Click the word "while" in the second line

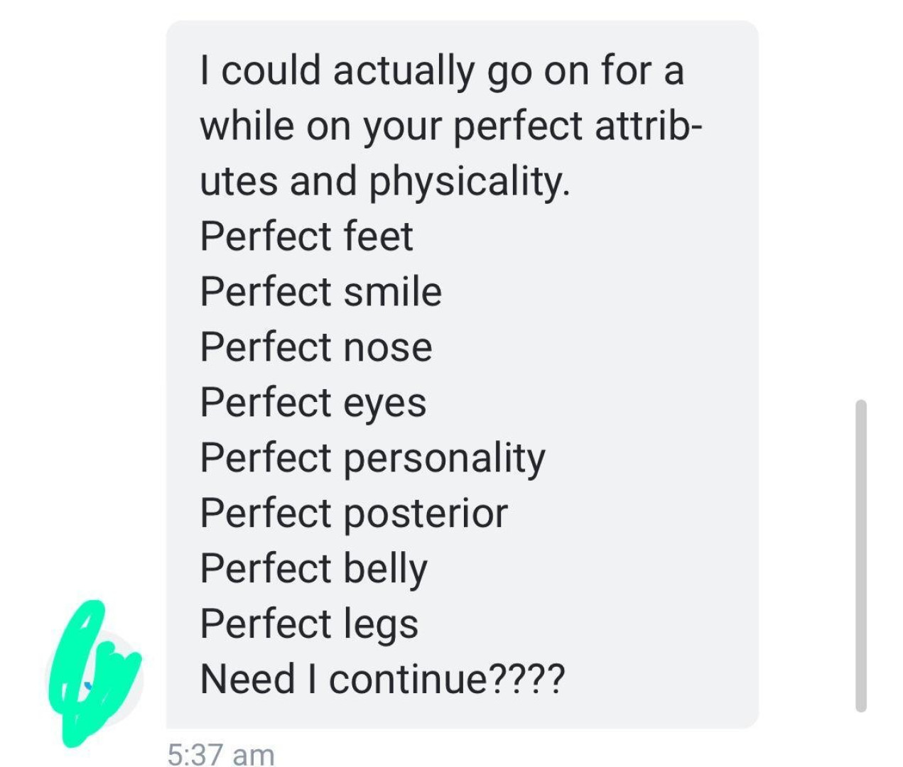pos(247,126)
